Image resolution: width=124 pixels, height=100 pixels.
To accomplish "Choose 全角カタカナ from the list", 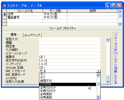I will [x=68, y=88].
